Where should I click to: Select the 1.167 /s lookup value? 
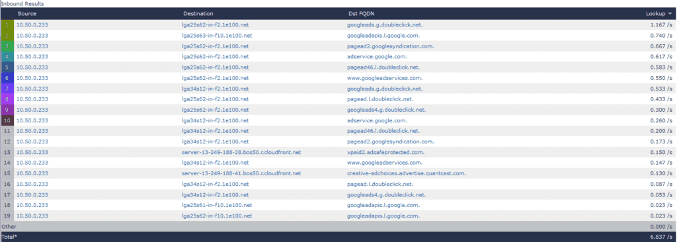[x=661, y=24]
